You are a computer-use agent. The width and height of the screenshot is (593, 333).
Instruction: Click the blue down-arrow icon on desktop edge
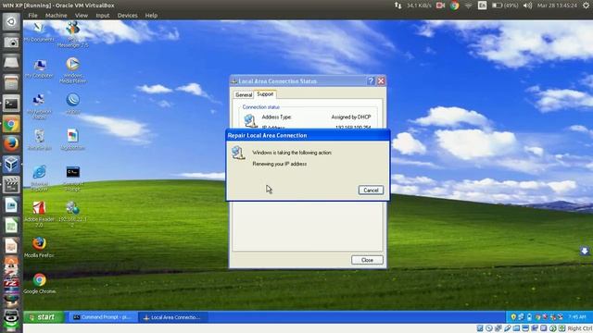[585, 251]
